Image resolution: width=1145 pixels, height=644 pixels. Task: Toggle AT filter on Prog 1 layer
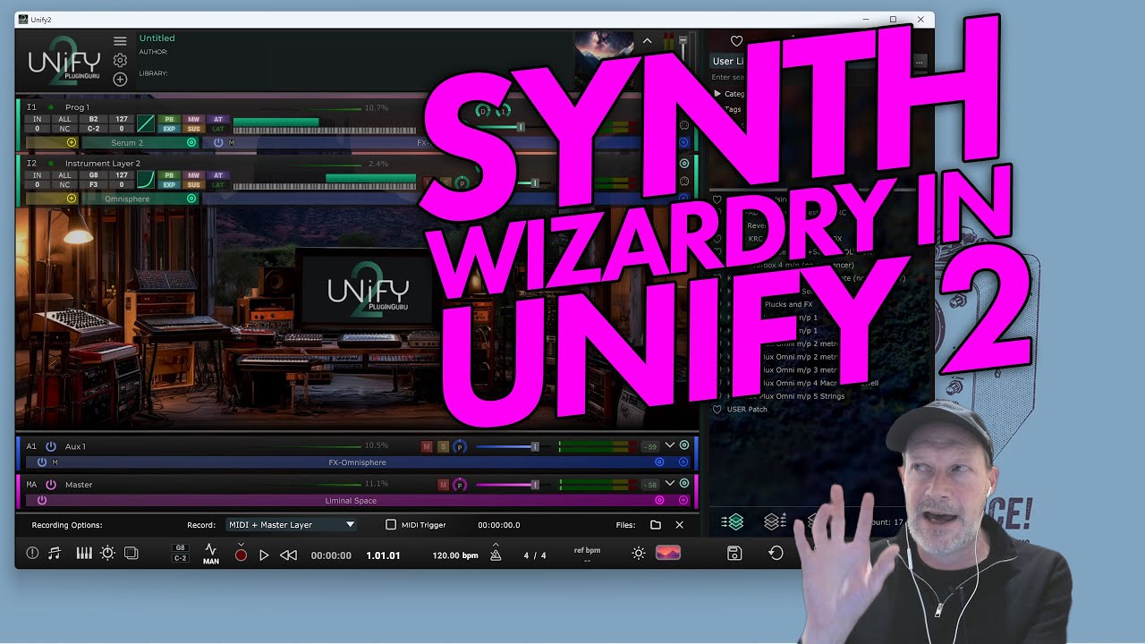pos(218,119)
